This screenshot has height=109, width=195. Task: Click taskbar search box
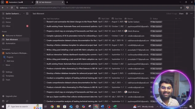pos(24,107)
